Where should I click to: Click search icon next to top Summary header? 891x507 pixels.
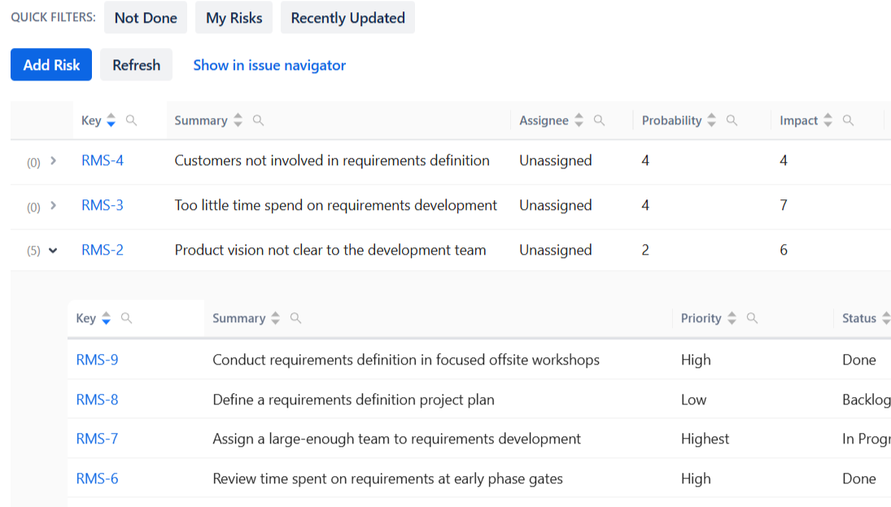pos(259,120)
